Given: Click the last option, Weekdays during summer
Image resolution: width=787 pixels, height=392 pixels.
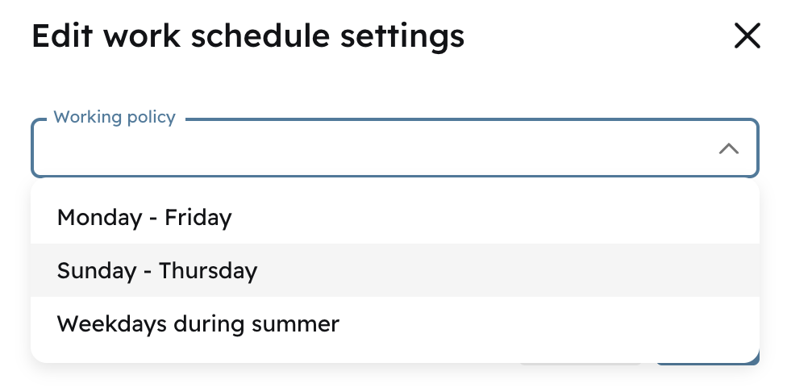Looking at the screenshot, I should pyautogui.click(x=198, y=324).
